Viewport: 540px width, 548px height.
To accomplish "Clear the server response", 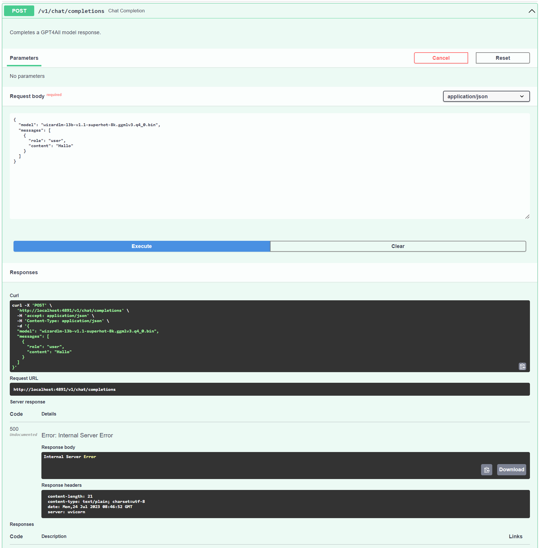I will [398, 246].
